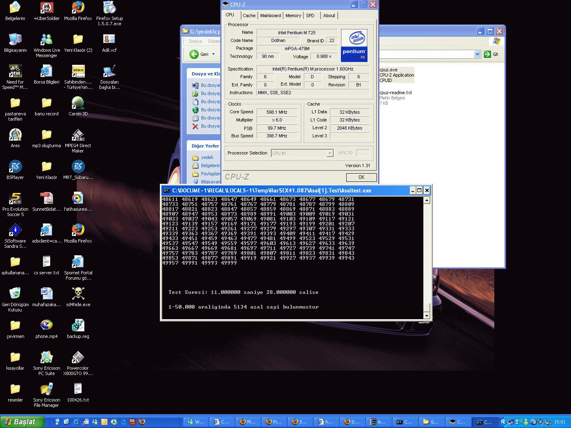Open the 100426.txt file icon
This screenshot has height=428, width=571.
[x=78, y=392]
